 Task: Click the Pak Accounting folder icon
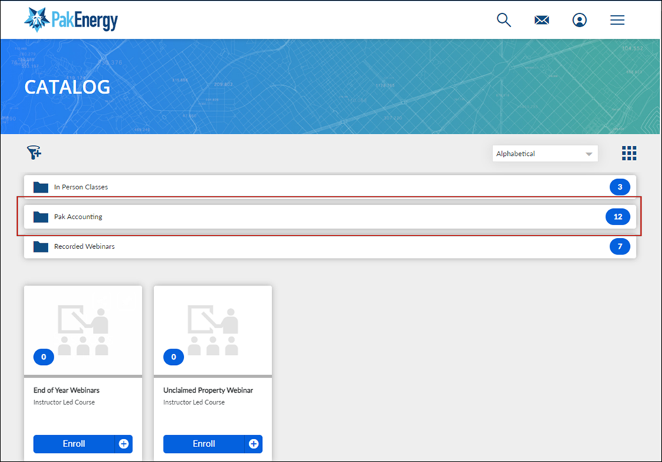point(41,217)
